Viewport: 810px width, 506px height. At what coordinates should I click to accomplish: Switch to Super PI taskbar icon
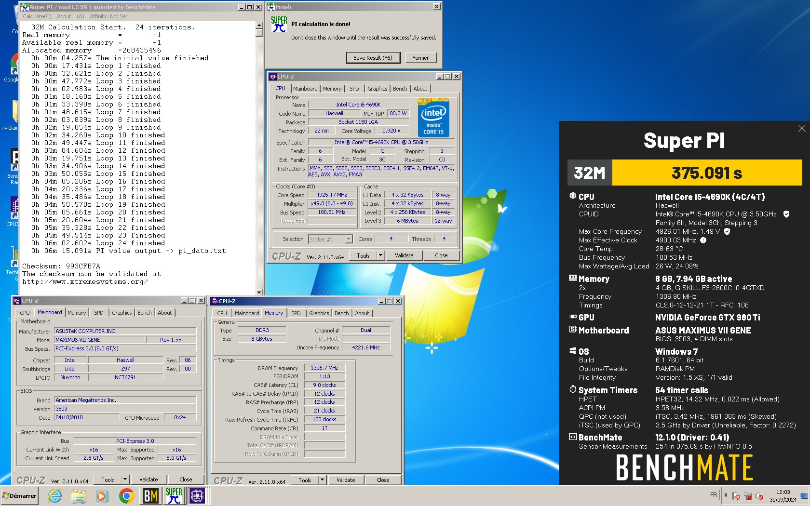(x=174, y=495)
